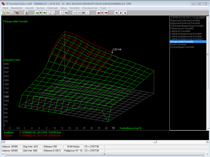The image size is (210, 157).
Task: Click Ziel Wert B68 status field
Action: (32, 151)
